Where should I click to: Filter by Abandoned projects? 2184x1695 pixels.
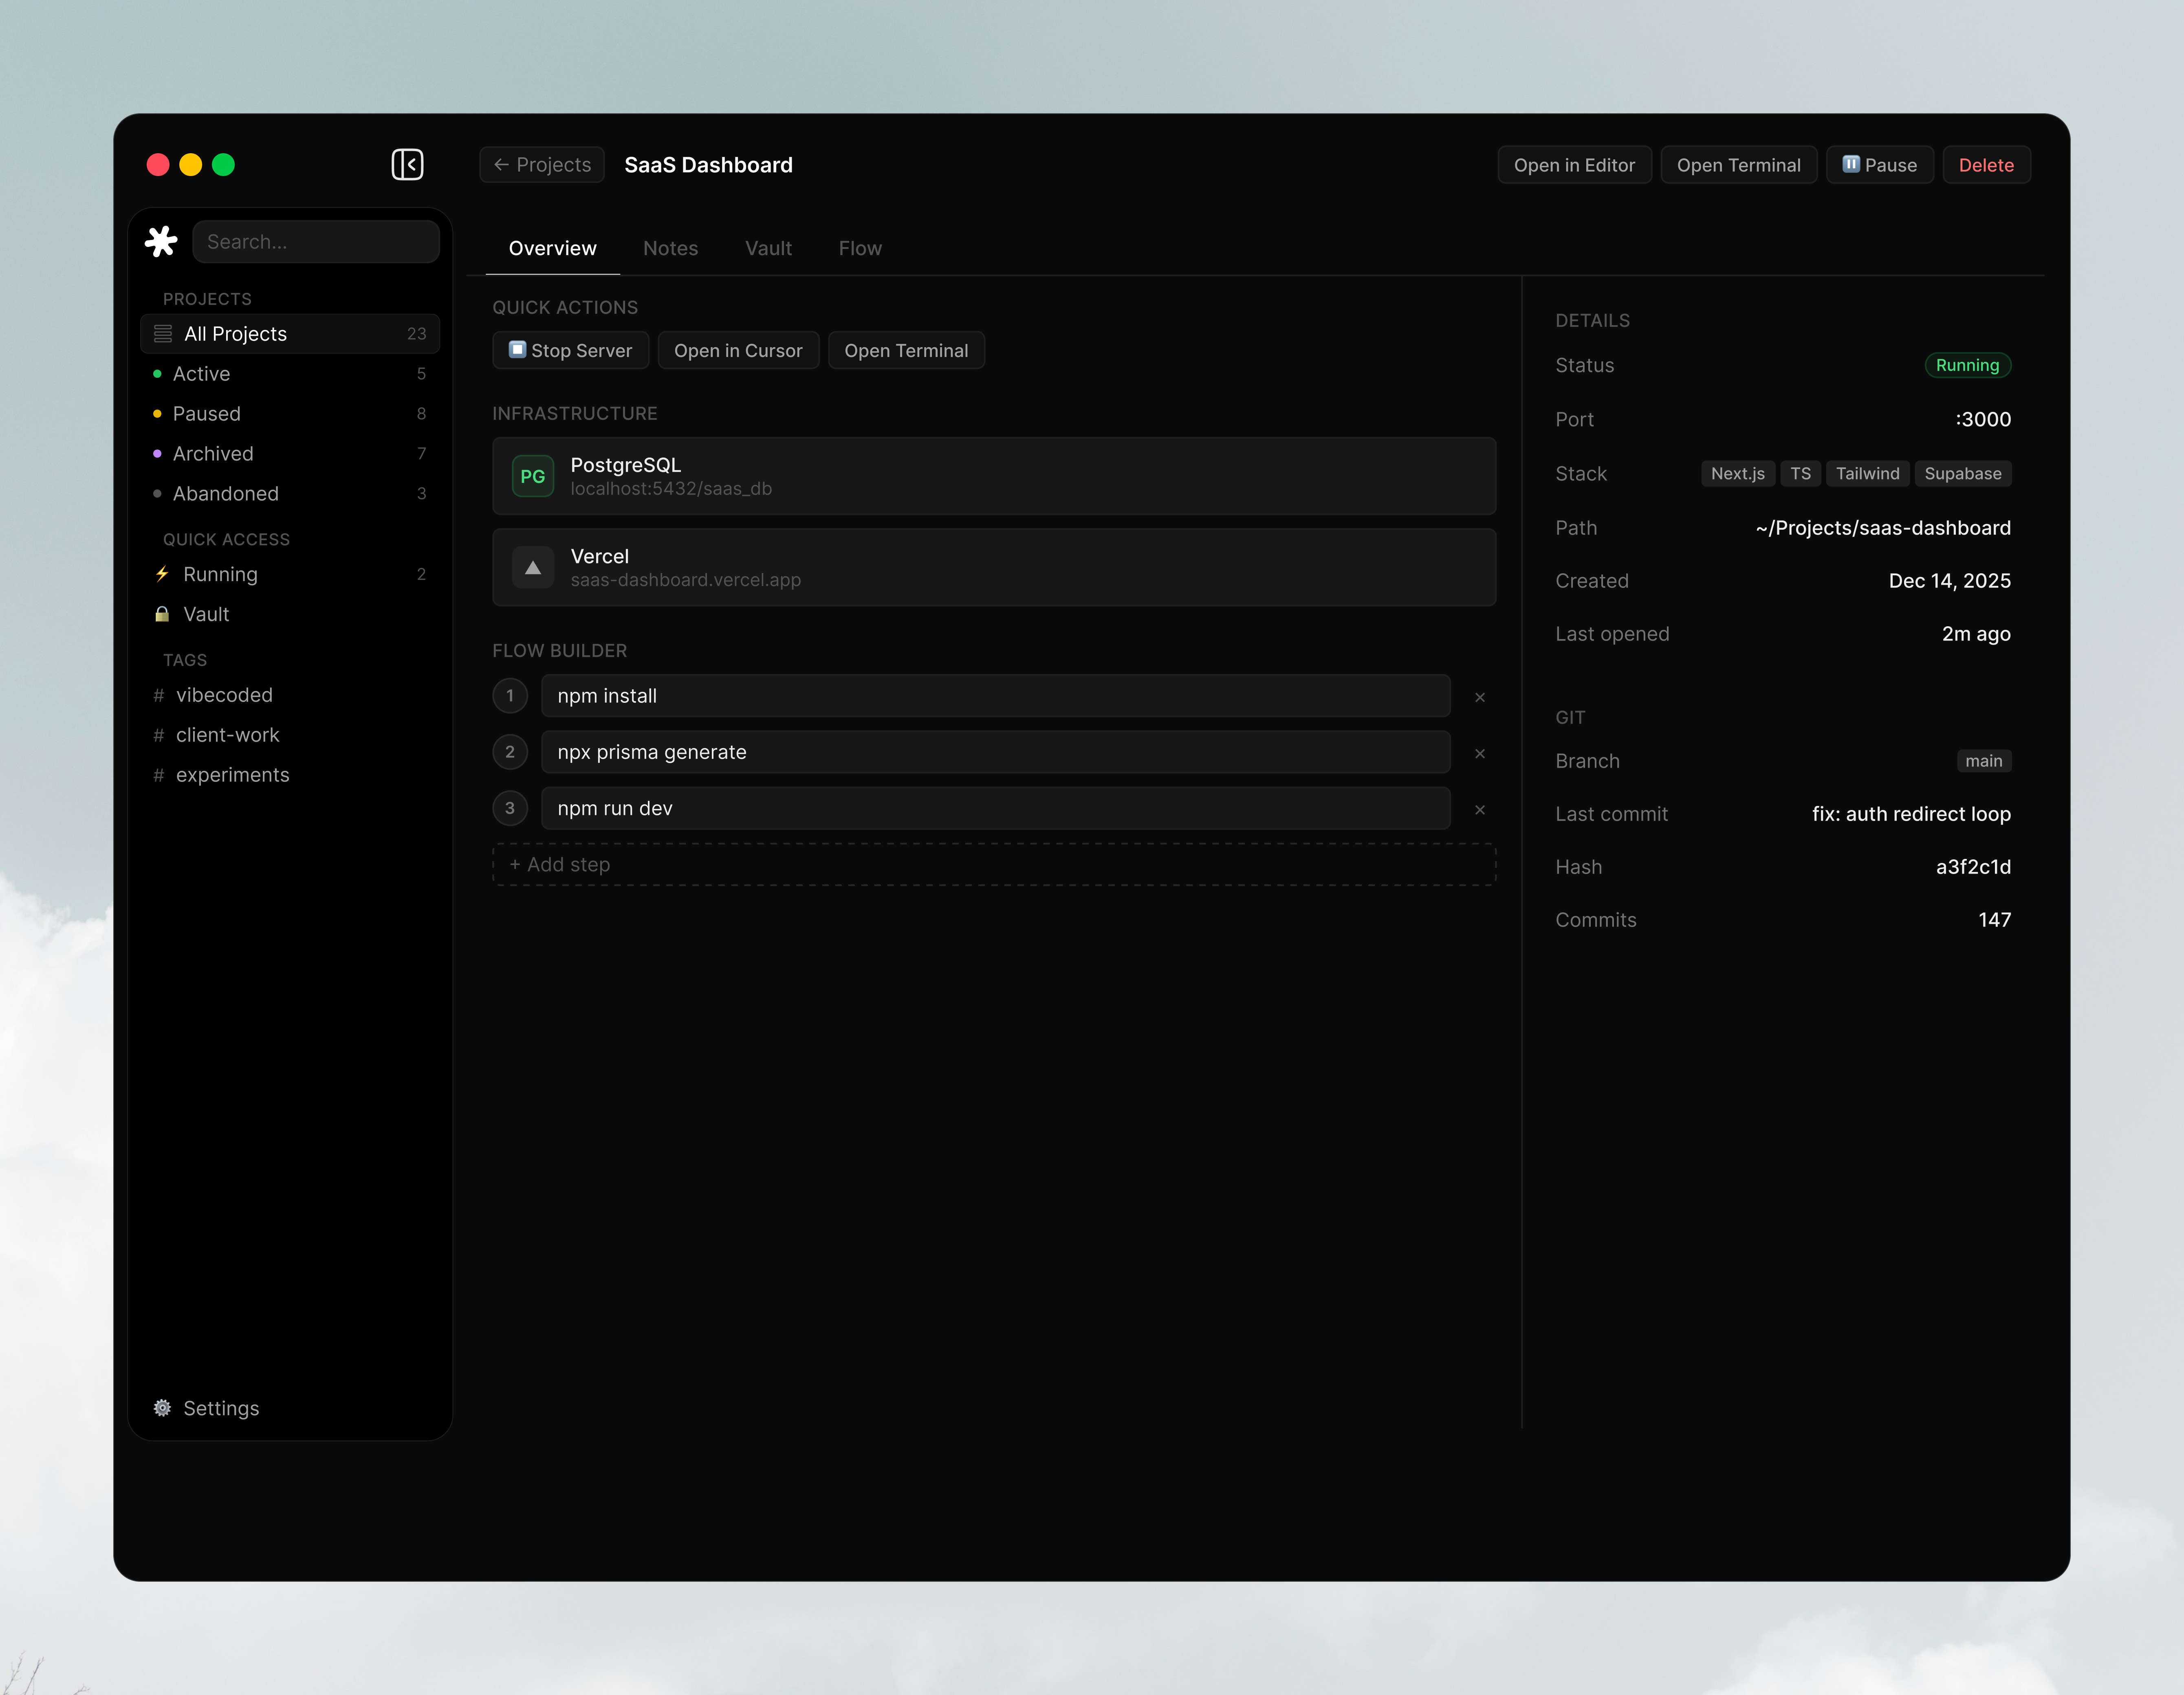click(290, 493)
